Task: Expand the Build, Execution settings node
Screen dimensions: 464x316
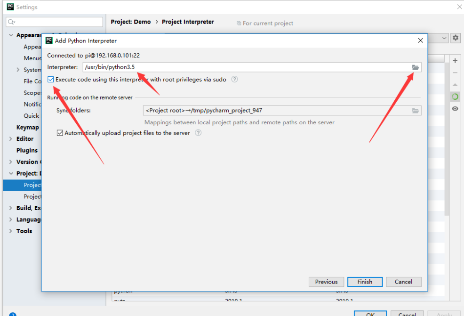Action: click(x=11, y=208)
